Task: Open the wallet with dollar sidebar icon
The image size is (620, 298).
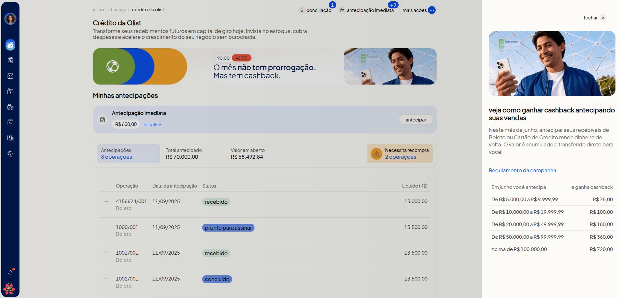Action: click(10, 91)
